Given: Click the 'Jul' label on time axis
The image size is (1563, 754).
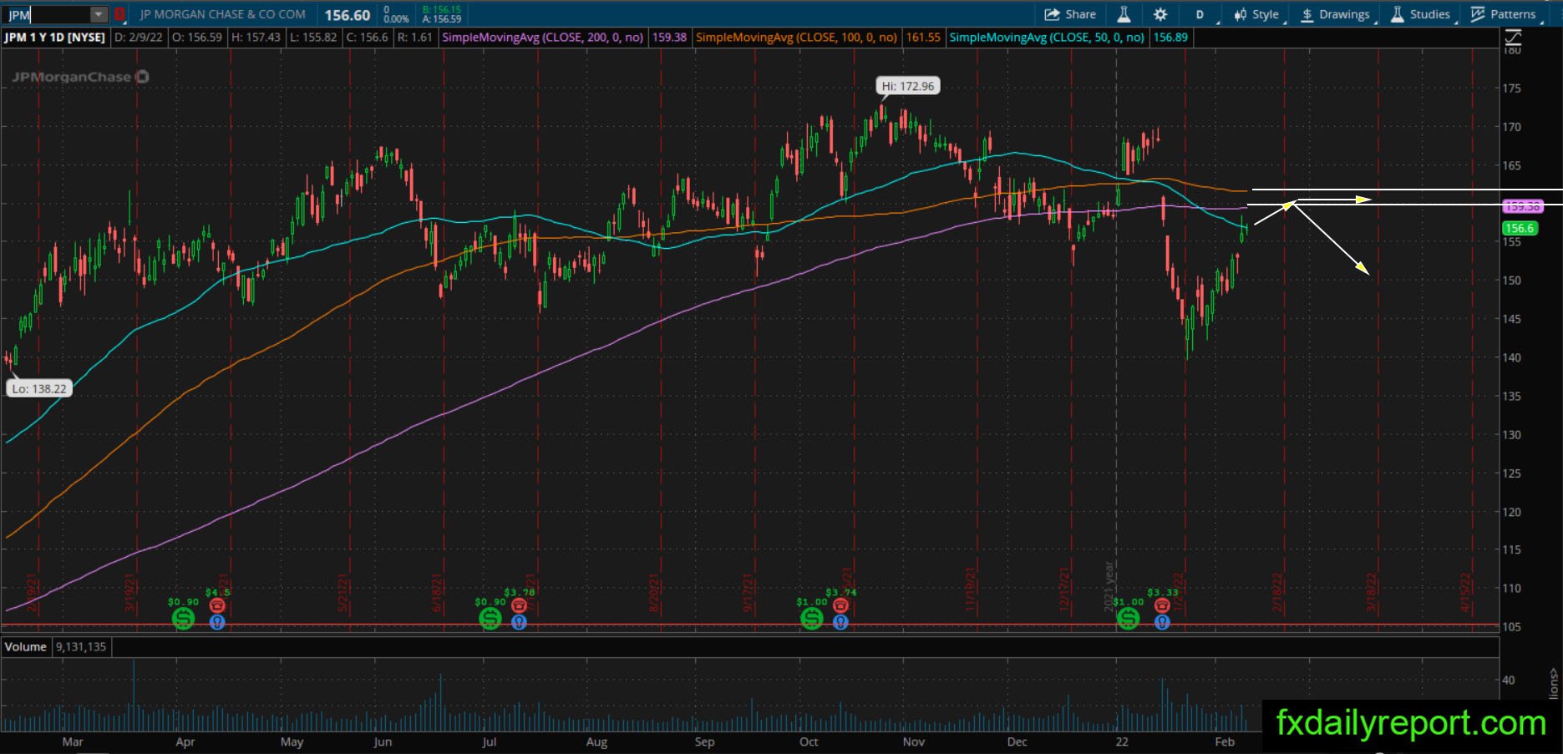Looking at the screenshot, I should click(x=490, y=741).
